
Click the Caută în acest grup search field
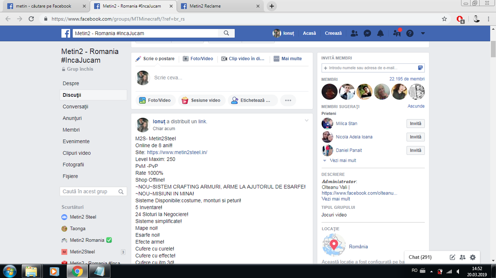93,191
